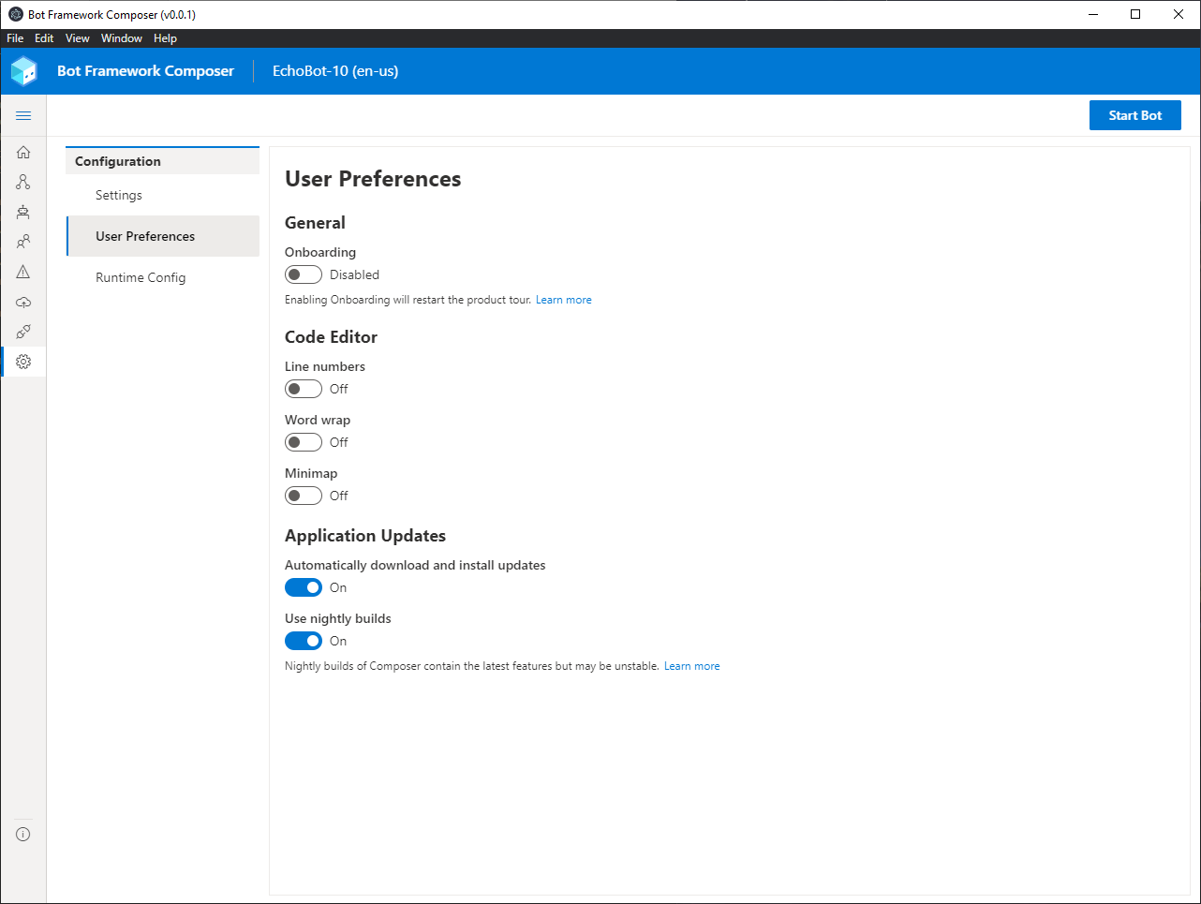Click the Configuration section header
The image size is (1201, 904).
tap(163, 161)
